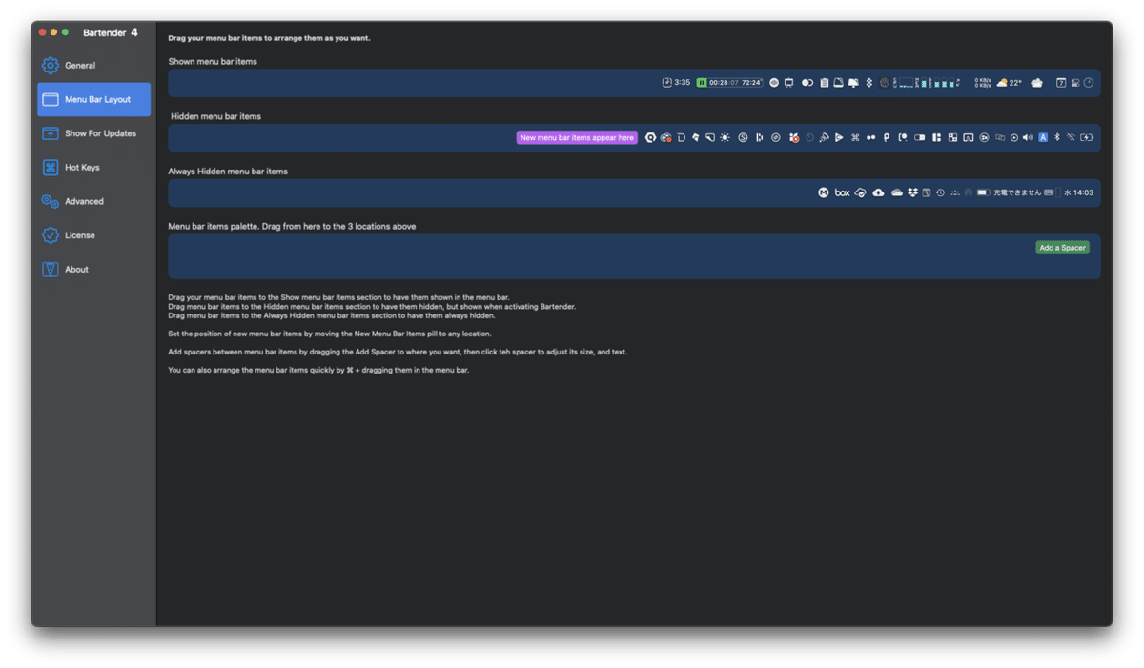Screen dimensions: 1144x668
Task: Click the 'Always Hidden menu bar items' label
Action: tap(228, 172)
